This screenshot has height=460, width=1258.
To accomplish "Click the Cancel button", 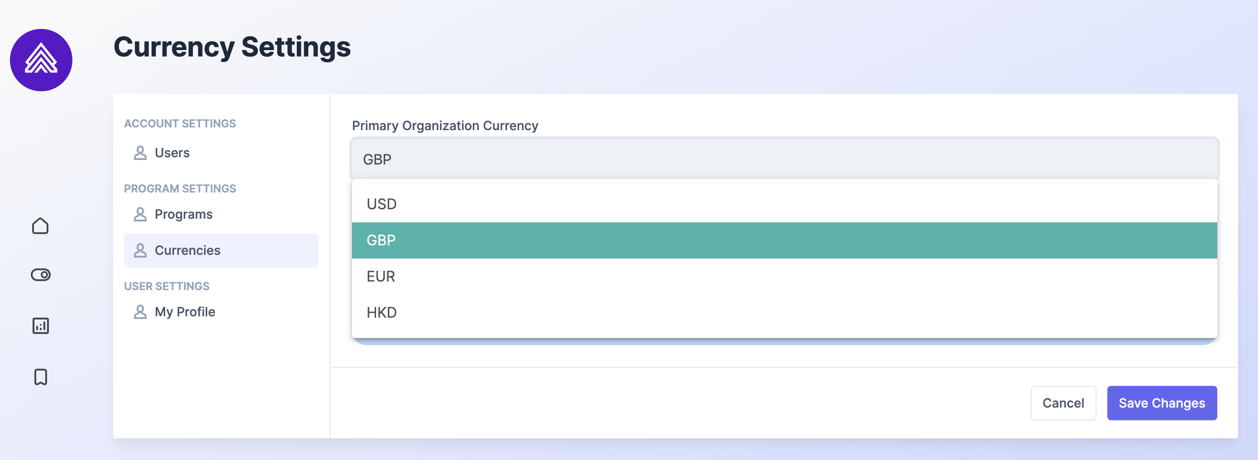I will click(x=1063, y=403).
